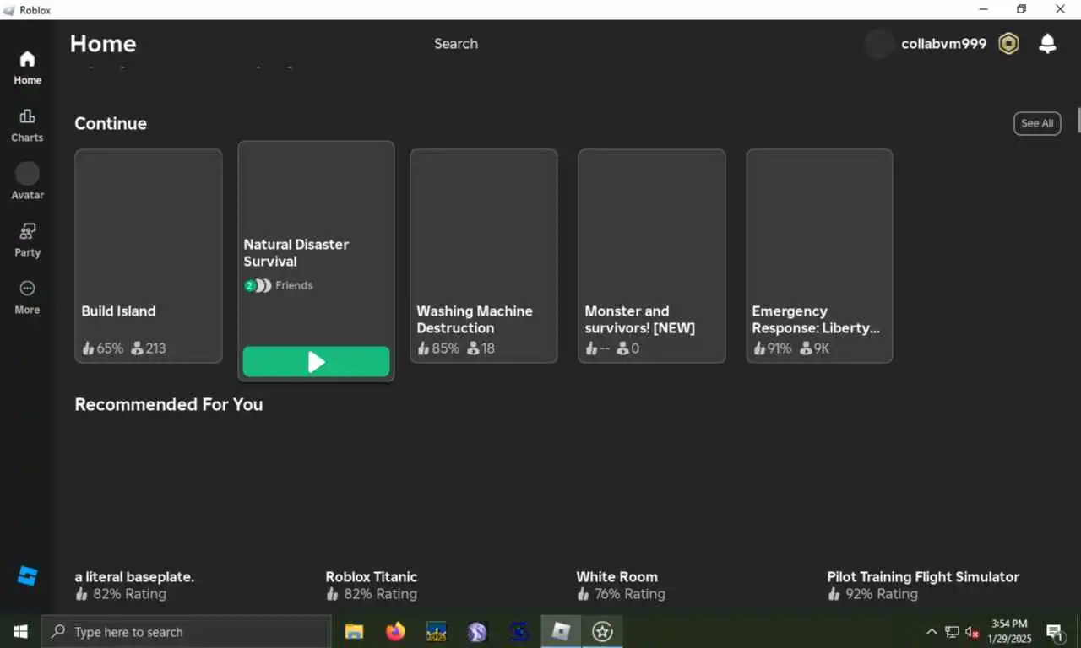The height and width of the screenshot is (648, 1081).
Task: Open the Build Island game card
Action: pos(149,256)
